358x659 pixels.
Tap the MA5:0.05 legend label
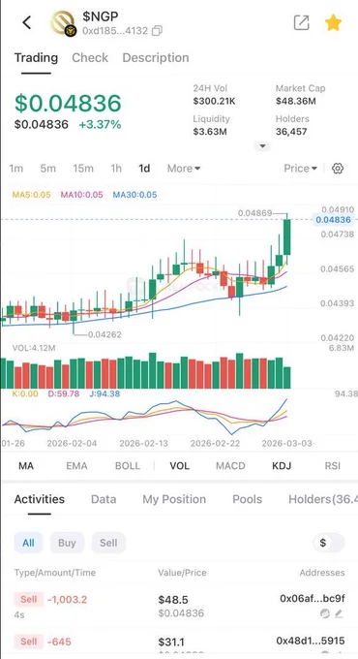coord(32,195)
